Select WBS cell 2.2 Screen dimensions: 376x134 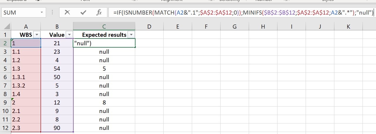(26, 119)
